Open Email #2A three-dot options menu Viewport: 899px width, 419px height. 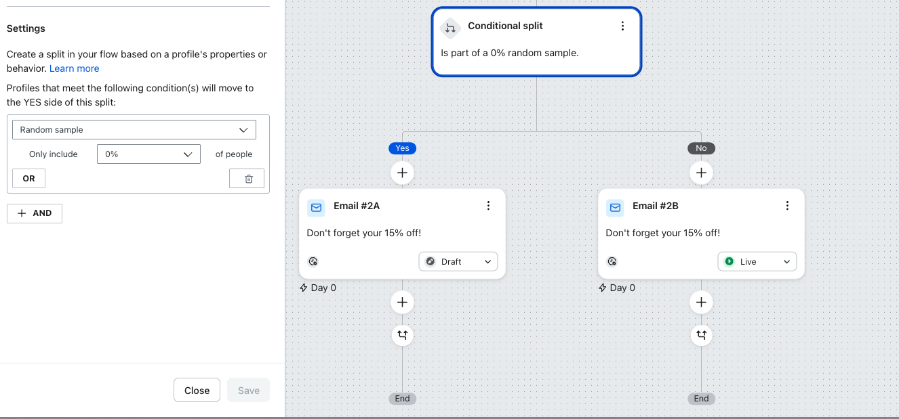click(x=488, y=206)
